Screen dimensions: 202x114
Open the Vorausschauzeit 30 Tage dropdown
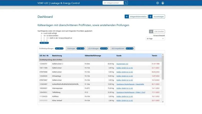155,39
